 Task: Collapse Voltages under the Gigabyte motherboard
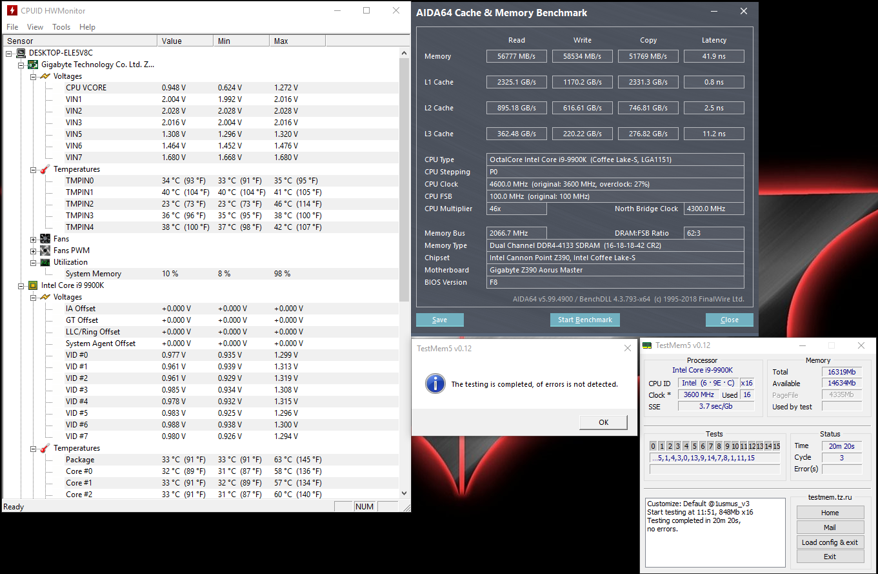(x=34, y=76)
